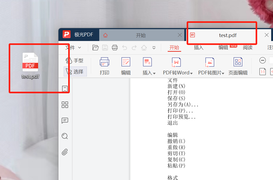The width and height of the screenshot is (273, 180).
Task: Open the attachments paperclip sidebar panel
Action: pos(65,152)
